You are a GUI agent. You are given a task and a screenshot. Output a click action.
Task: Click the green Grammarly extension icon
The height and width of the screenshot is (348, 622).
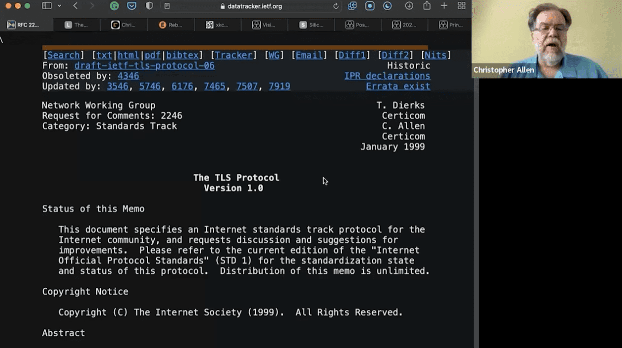pyautogui.click(x=114, y=6)
